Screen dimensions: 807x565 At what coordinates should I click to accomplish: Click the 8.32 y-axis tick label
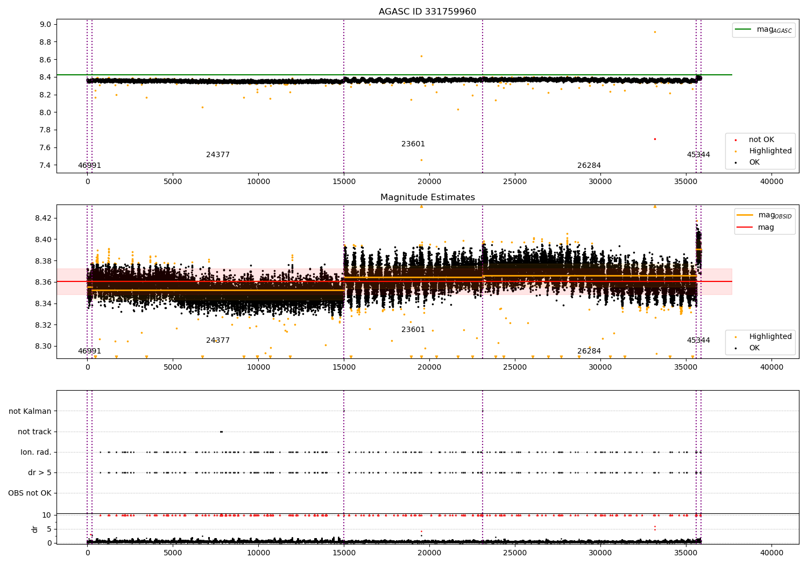pyautogui.click(x=44, y=325)
